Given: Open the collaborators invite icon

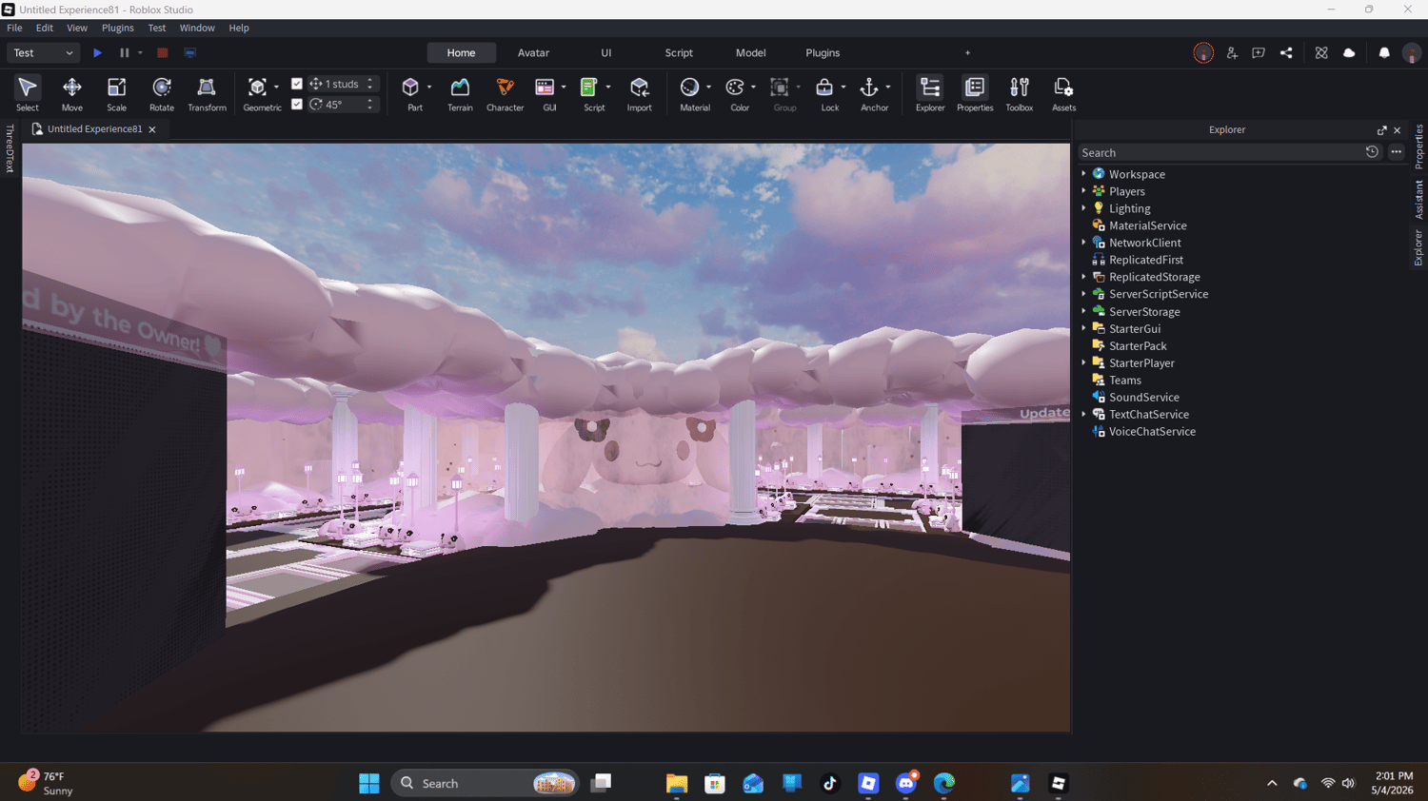Looking at the screenshot, I should tap(1232, 53).
